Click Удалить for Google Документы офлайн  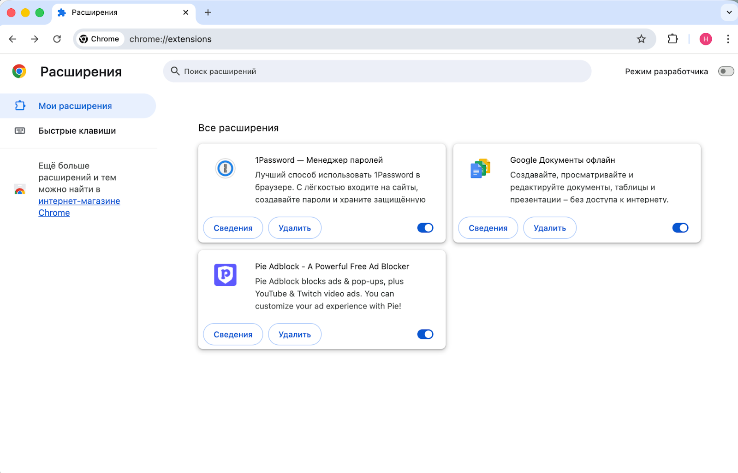pyautogui.click(x=550, y=228)
